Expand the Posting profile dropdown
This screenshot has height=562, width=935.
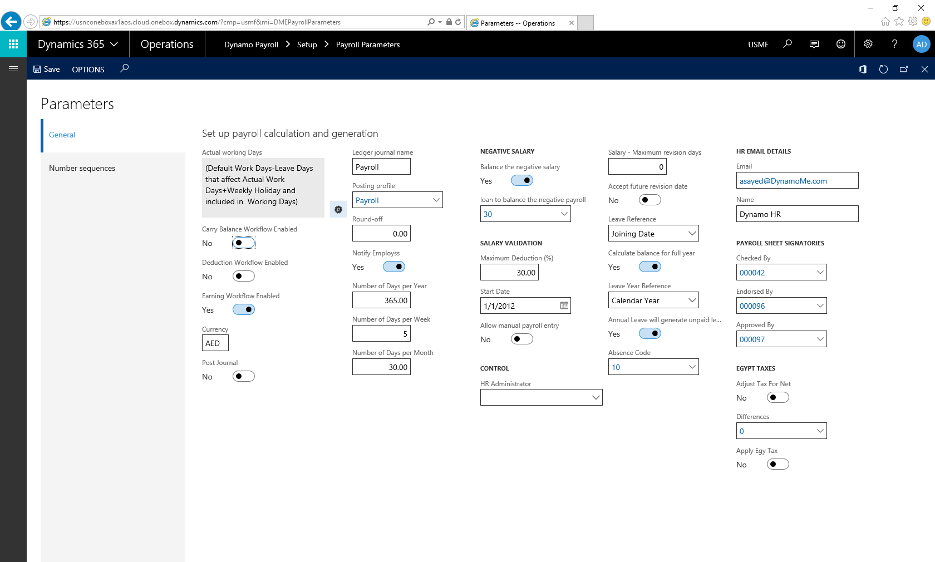436,200
